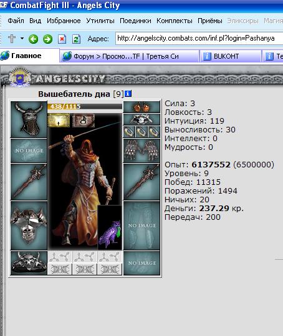Click the 438/1115 health bar

(x=85, y=106)
